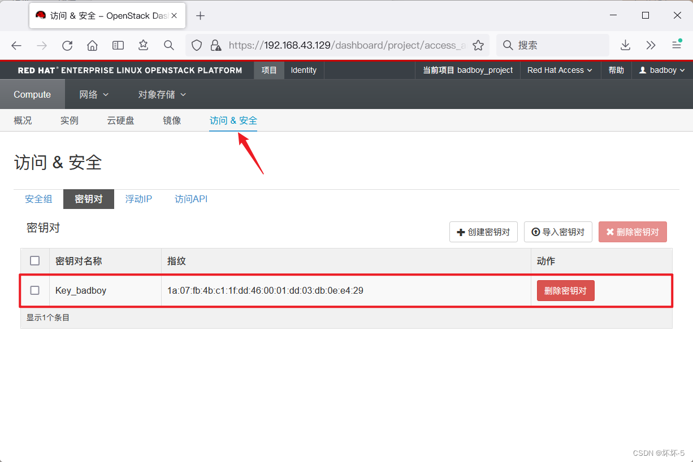The height and width of the screenshot is (462, 693).
Task: Click the 显示1个条目 footer text
Action: [x=47, y=318]
